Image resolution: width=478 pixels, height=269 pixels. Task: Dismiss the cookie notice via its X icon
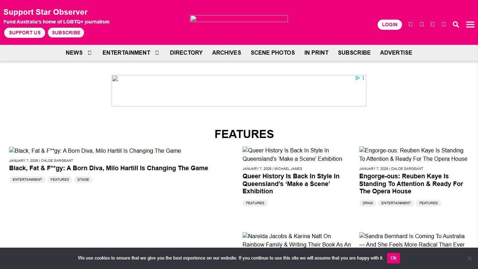pos(470,258)
